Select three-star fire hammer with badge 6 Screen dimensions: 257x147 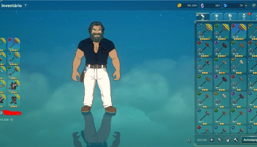pyautogui.click(x=239, y=83)
